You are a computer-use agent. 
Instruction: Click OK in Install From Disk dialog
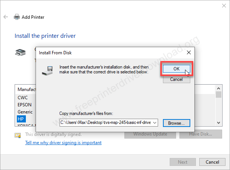pyautogui.click(x=176, y=69)
